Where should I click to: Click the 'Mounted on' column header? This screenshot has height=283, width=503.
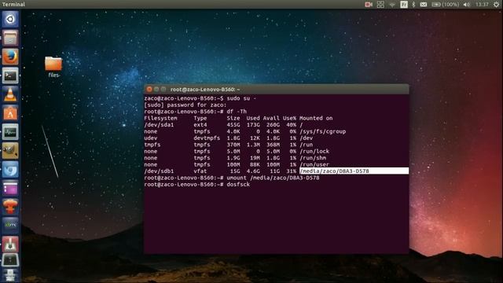coord(316,118)
